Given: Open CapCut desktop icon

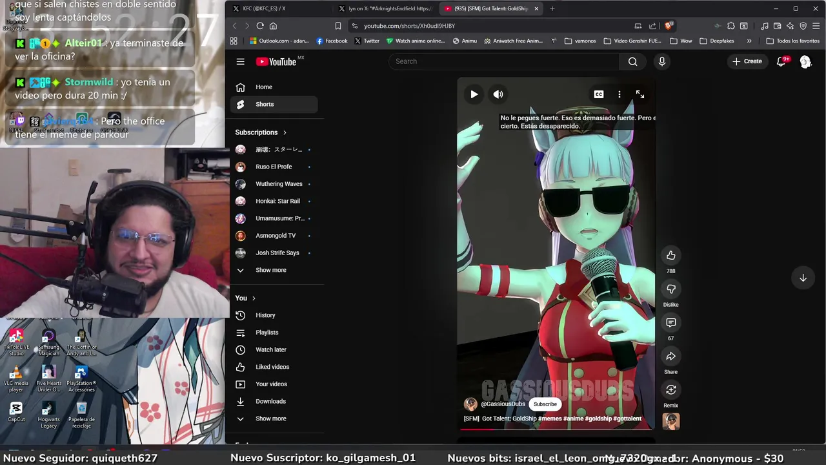Looking at the screenshot, I should coord(16,412).
